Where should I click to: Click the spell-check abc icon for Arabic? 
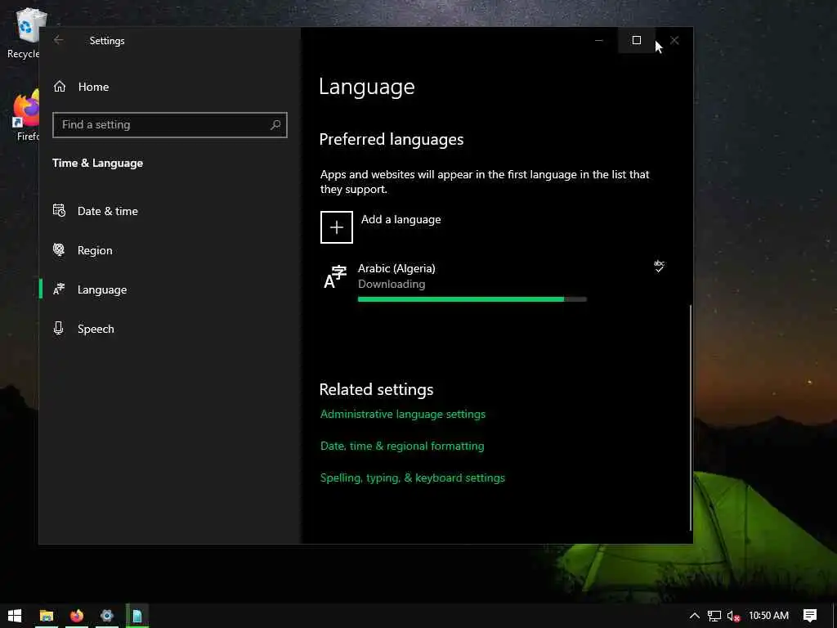660,266
